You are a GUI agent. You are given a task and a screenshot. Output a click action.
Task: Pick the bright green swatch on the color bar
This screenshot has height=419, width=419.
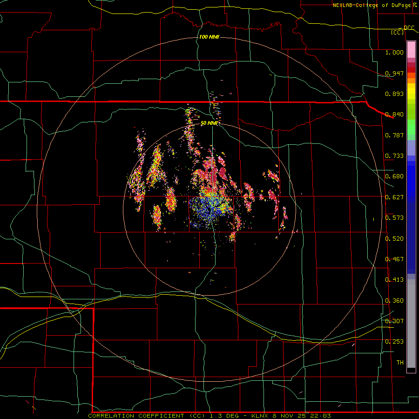pos(411,127)
